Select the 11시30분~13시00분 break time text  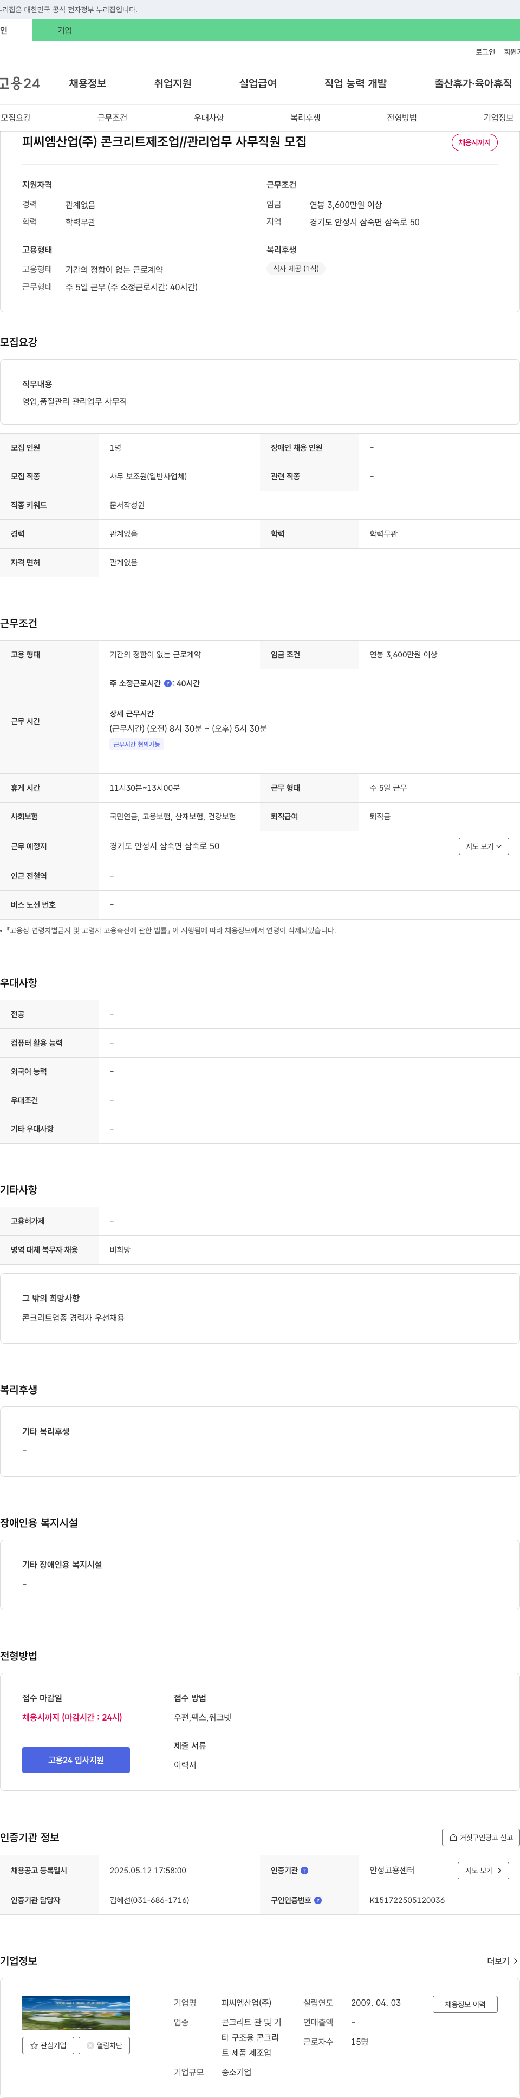point(144,787)
